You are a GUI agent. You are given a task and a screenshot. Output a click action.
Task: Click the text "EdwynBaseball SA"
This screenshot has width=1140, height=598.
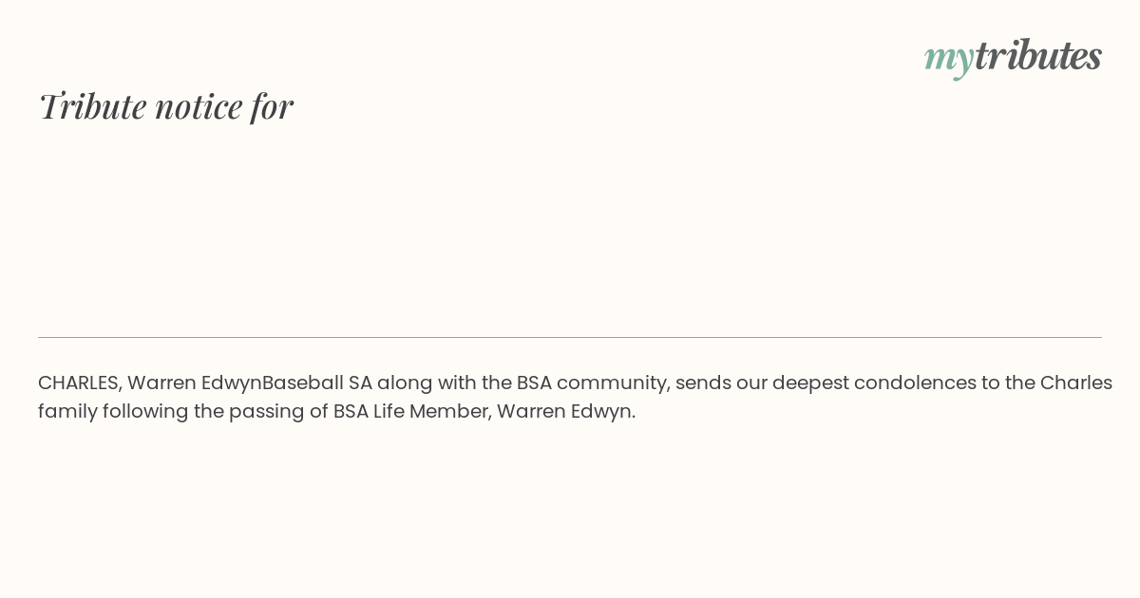[287, 383]
